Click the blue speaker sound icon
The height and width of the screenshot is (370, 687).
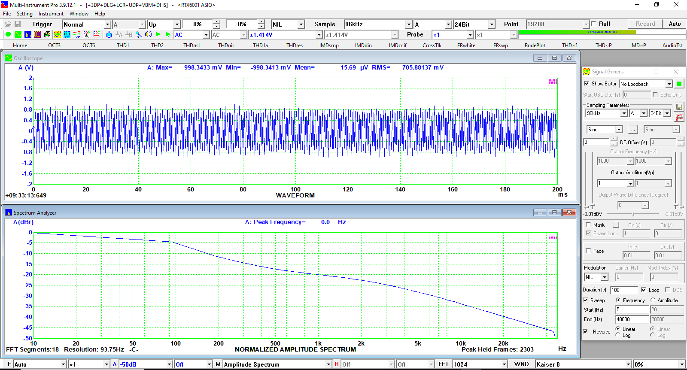[149, 35]
